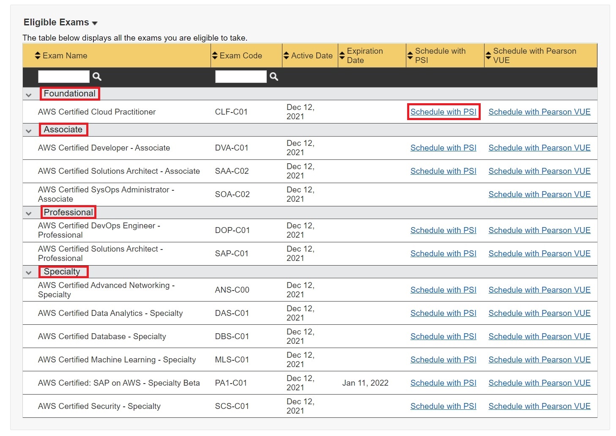The width and height of the screenshot is (616, 436).
Task: Schedule DevOps Engineer exam with PSI
Action: 444,230
